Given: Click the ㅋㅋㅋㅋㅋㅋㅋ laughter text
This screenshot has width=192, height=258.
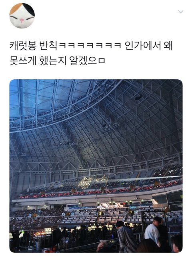Looking at the screenshot, I should tap(90, 45).
